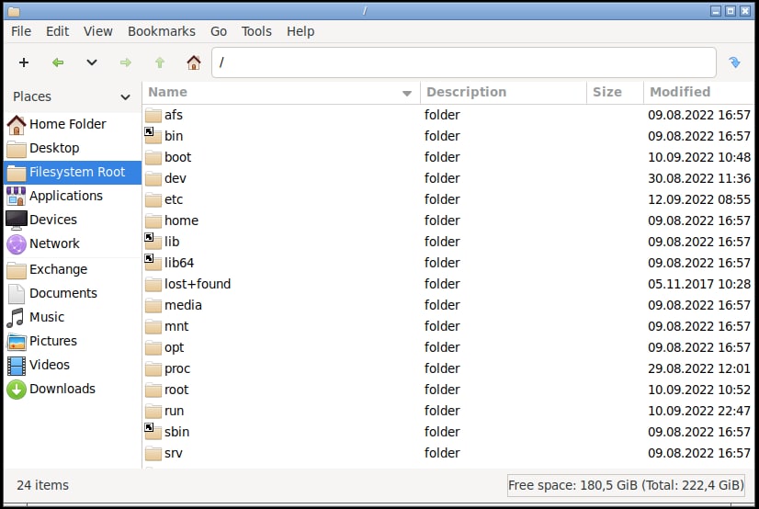Open the Pictures bookmark
This screenshot has width=759, height=509.
click(73, 341)
